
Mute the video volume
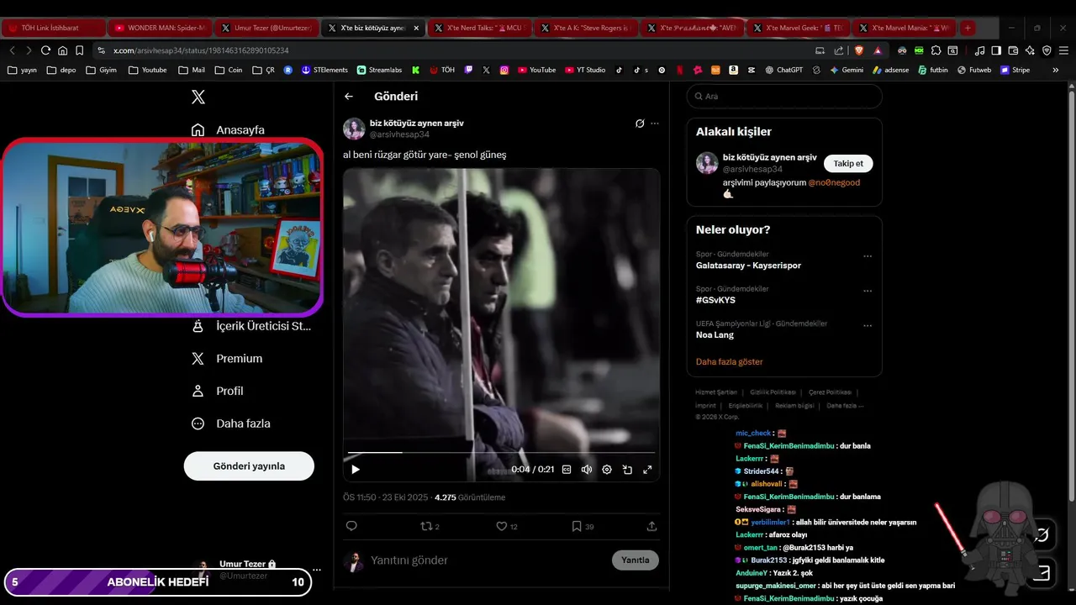587,470
